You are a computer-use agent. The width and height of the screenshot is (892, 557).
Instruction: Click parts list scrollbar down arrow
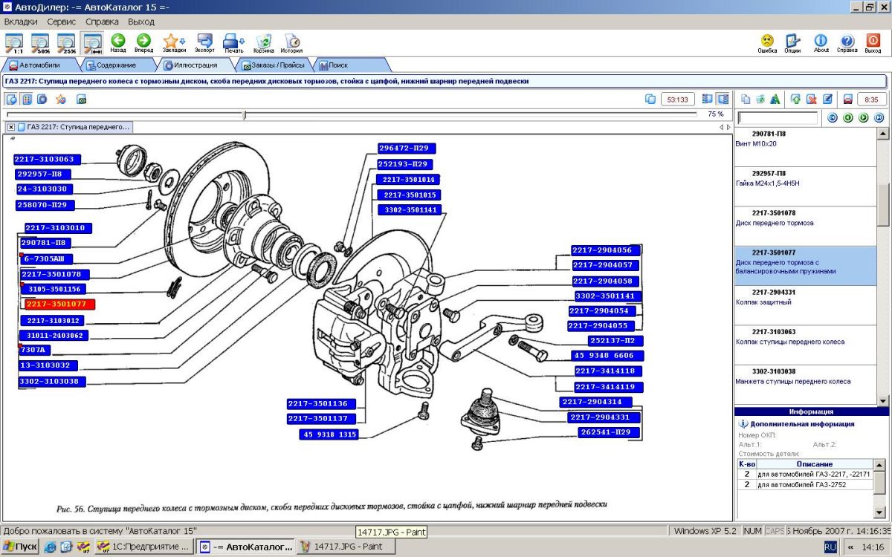(x=882, y=400)
